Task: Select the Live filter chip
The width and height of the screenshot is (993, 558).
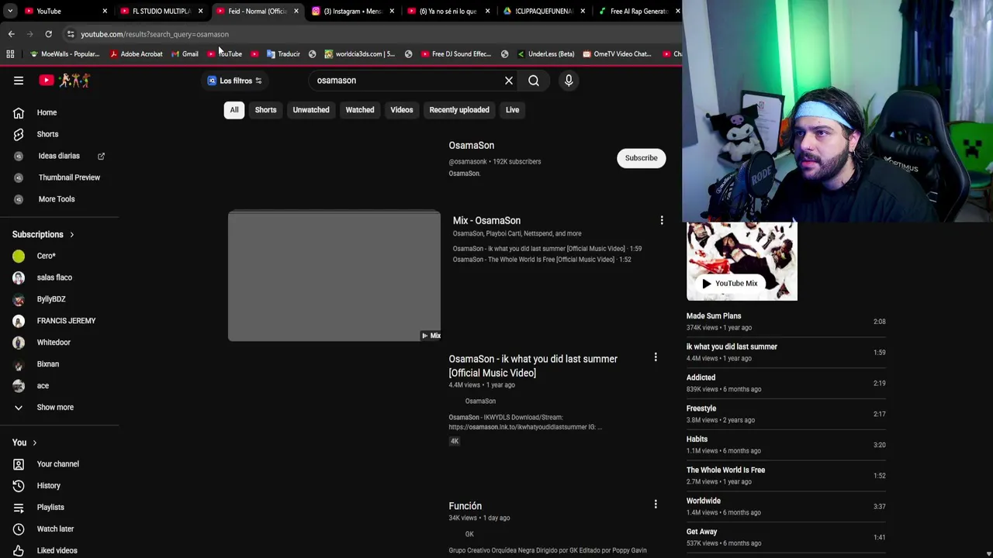Action: [513, 110]
